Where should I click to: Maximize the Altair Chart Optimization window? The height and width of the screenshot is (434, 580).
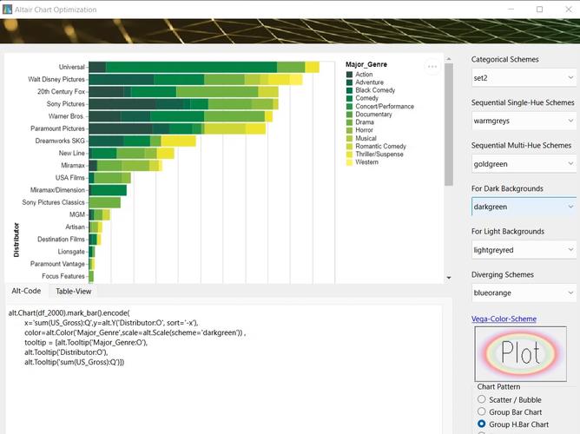pyautogui.click(x=539, y=9)
